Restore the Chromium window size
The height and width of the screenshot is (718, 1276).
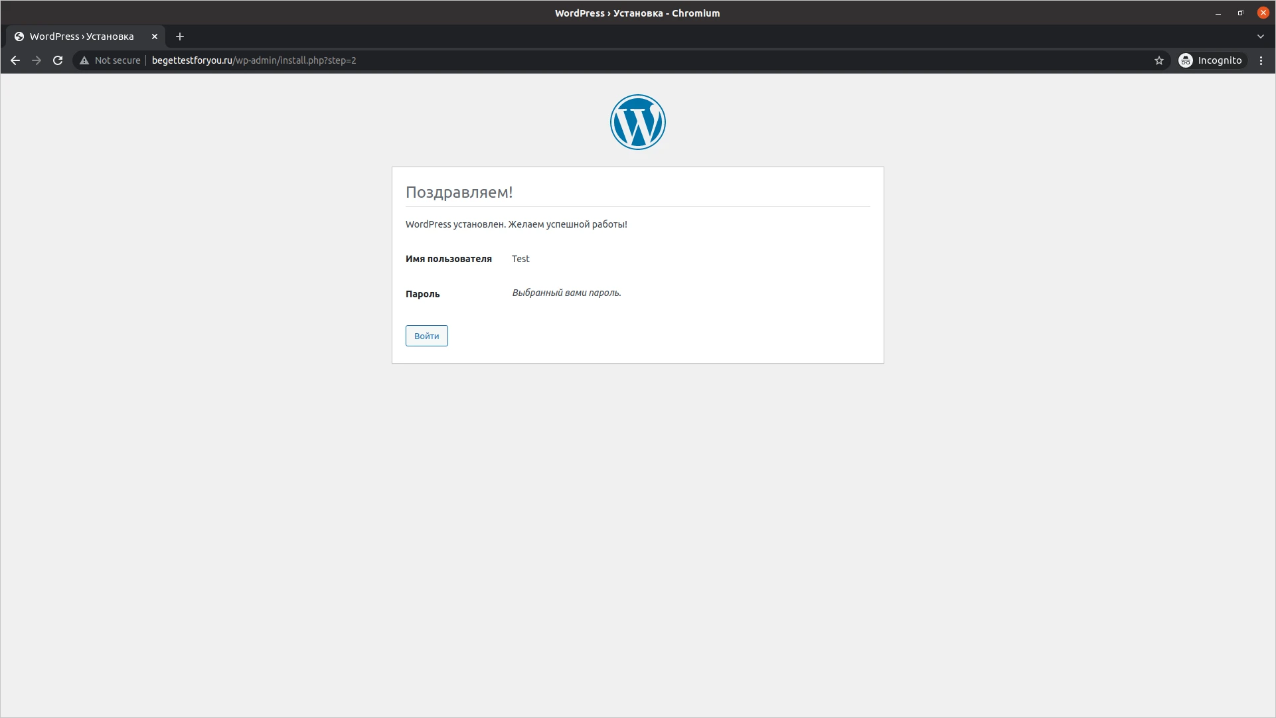1240,13
